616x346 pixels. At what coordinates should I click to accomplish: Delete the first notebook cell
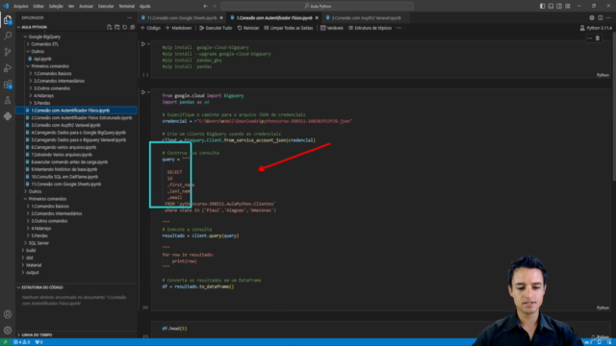[598, 38]
